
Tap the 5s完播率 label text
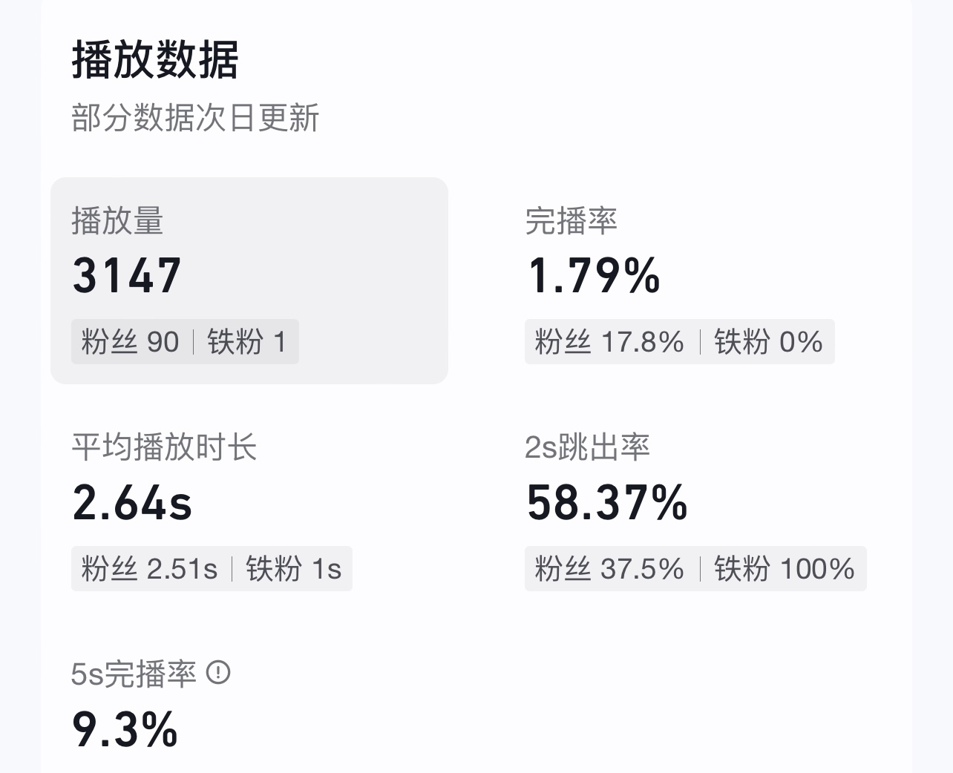(134, 674)
